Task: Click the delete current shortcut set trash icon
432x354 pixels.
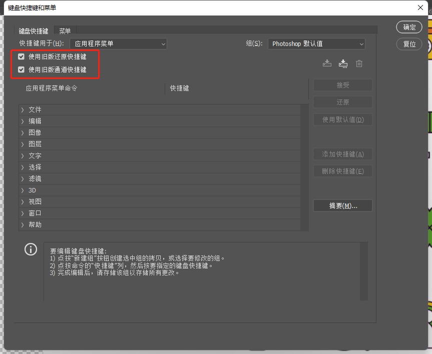Action: (x=359, y=63)
